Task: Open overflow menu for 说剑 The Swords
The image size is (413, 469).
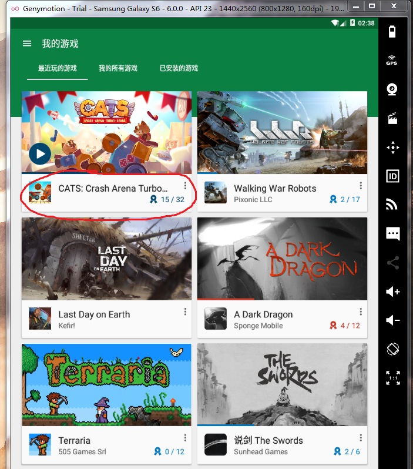Action: coord(361,438)
